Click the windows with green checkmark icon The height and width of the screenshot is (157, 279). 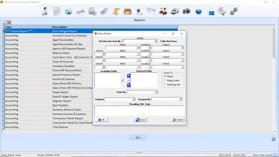click(222, 11)
